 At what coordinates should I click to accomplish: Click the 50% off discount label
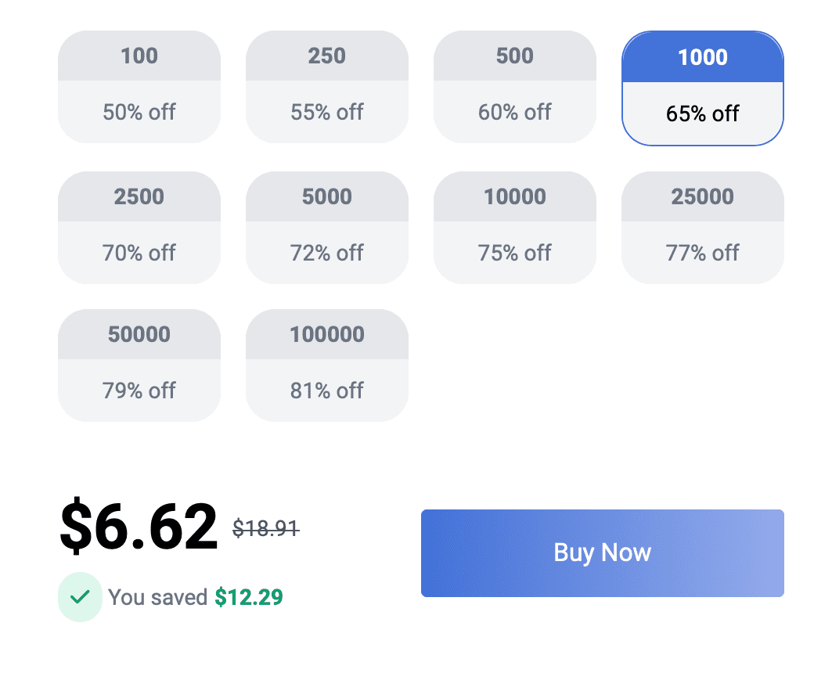pos(139,112)
